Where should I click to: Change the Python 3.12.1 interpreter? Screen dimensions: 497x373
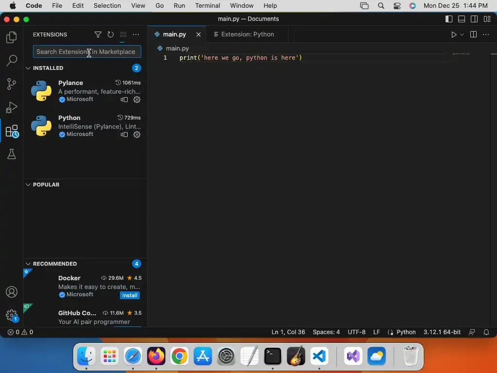pos(442,332)
